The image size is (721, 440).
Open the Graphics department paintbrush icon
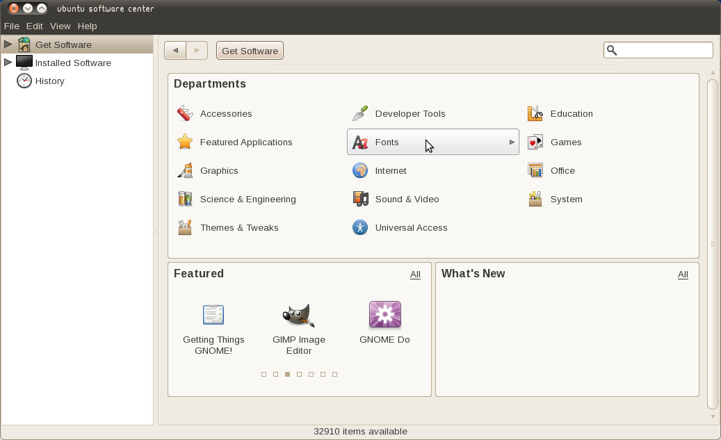(185, 170)
